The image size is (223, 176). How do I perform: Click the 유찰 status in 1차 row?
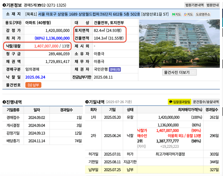[130, 117]
